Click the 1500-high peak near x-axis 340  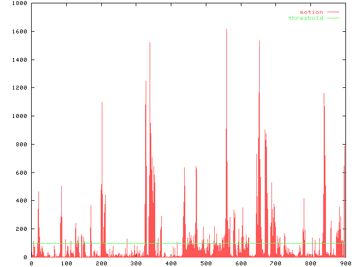(150, 43)
